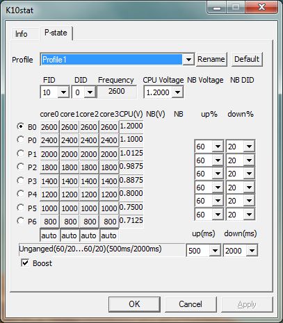Screen dimensions: 283x323
Task: Select the P3 state radio button
Action: pyautogui.click(x=20, y=181)
